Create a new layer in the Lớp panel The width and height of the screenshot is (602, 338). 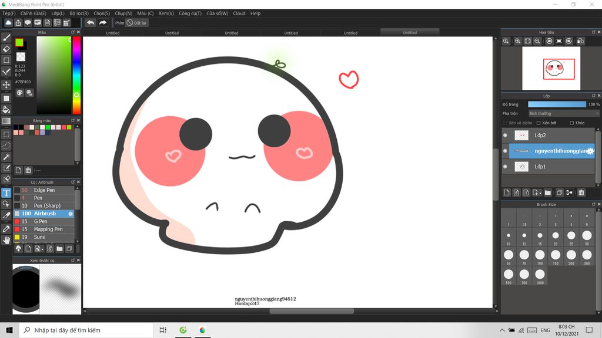[507, 192]
